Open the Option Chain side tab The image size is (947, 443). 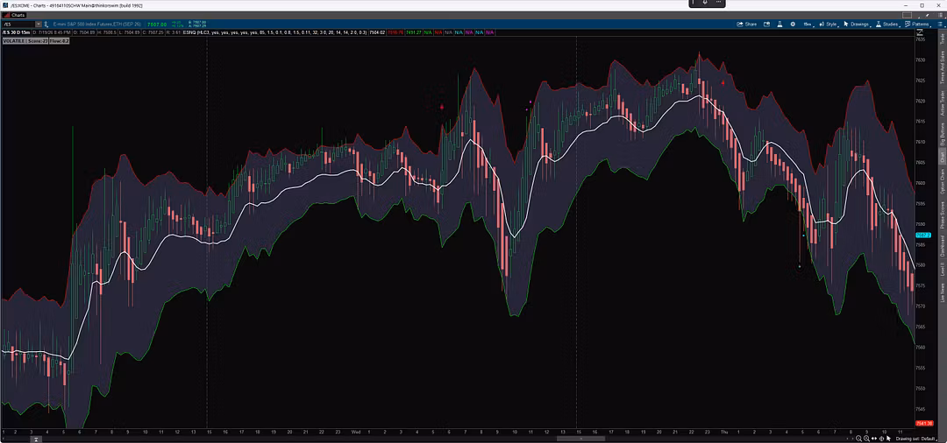pyautogui.click(x=942, y=181)
